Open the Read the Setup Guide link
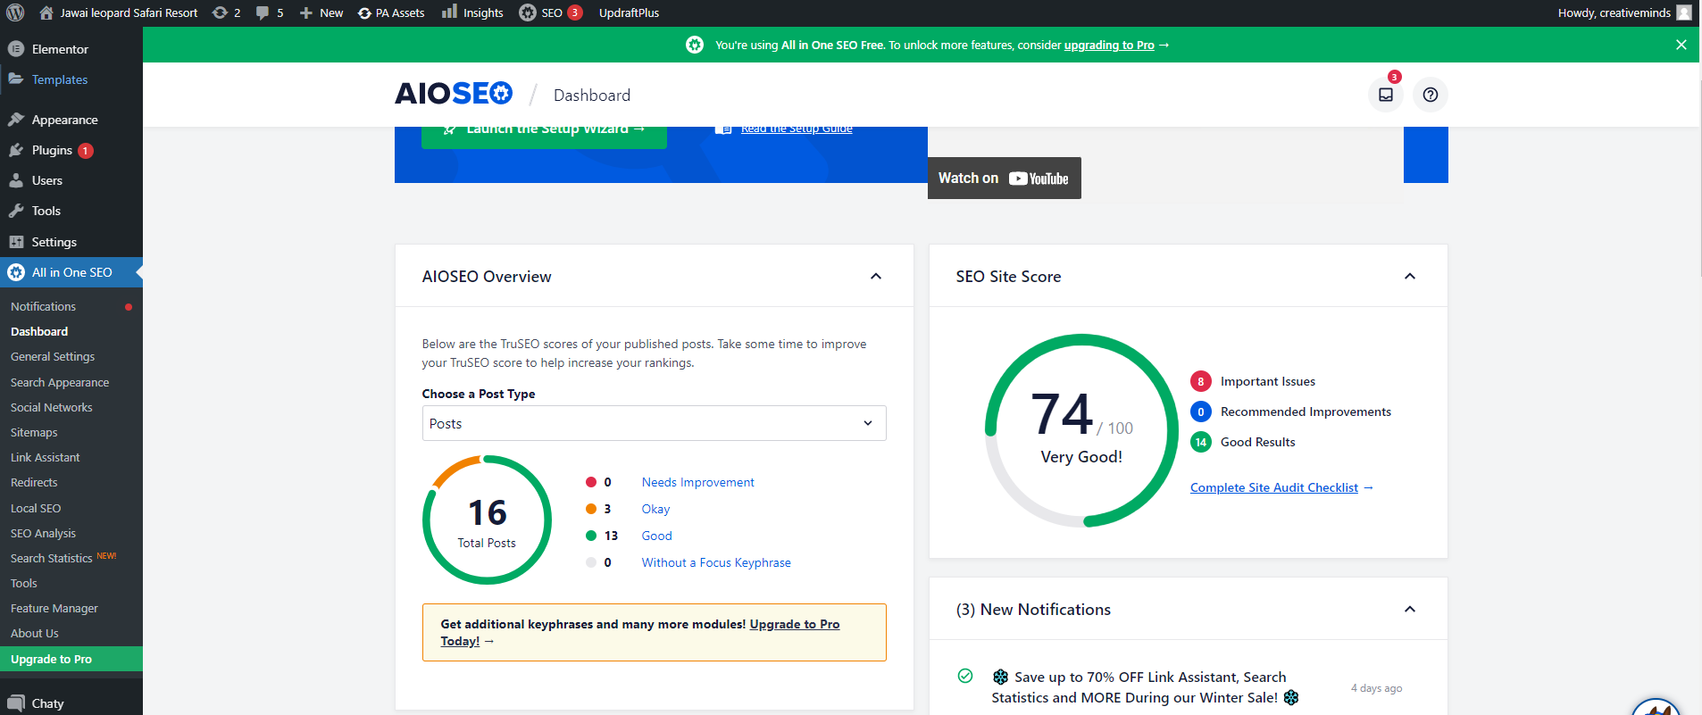 (x=797, y=129)
